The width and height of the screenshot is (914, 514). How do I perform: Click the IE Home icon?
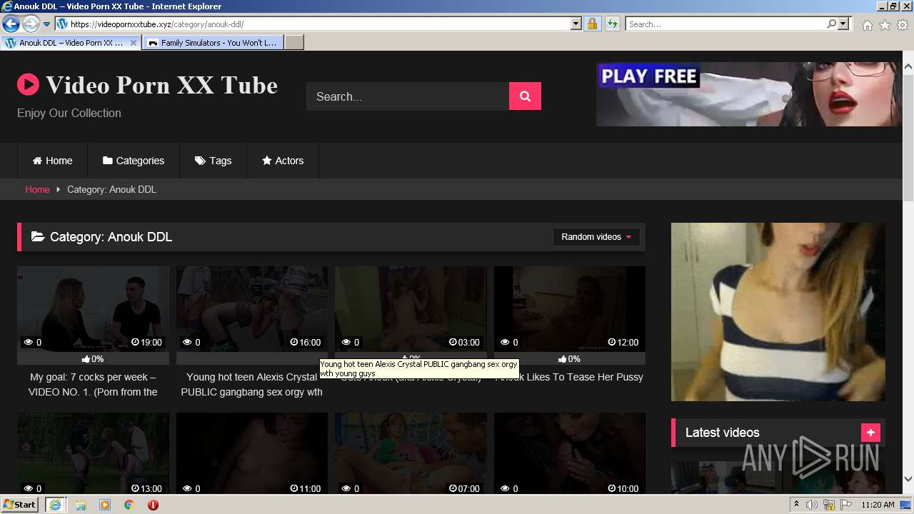point(867,25)
